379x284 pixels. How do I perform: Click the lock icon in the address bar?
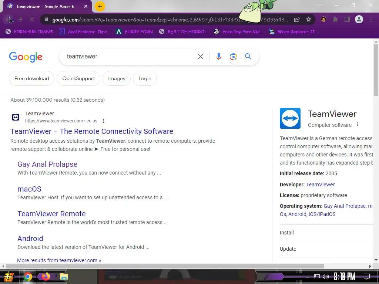(47, 20)
